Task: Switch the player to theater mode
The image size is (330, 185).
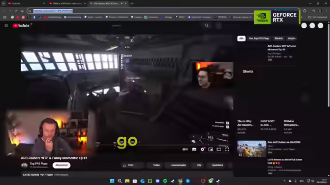Action: (x=219, y=150)
